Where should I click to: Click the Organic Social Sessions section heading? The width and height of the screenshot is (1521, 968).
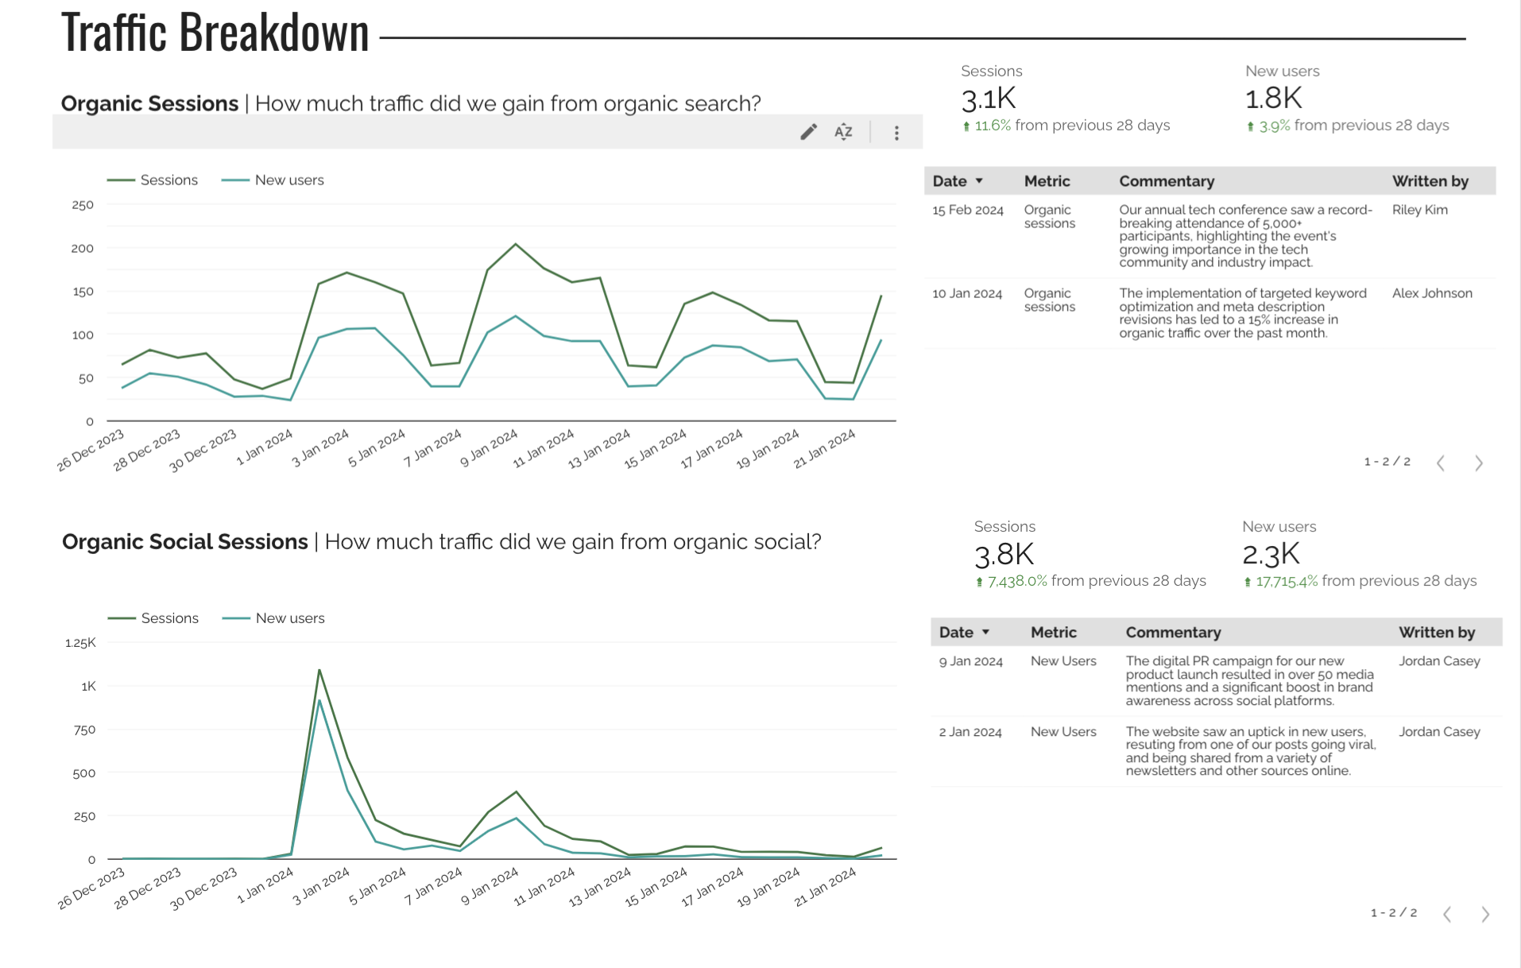tap(442, 542)
